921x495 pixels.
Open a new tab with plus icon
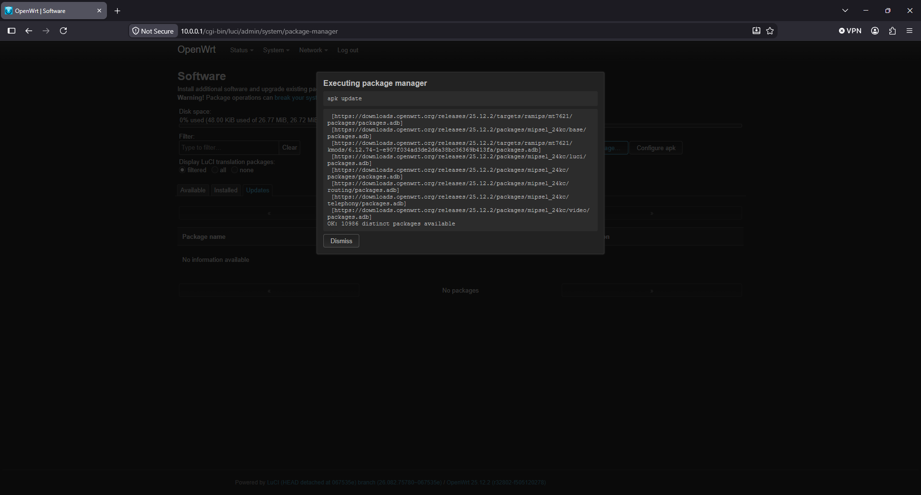(x=117, y=11)
